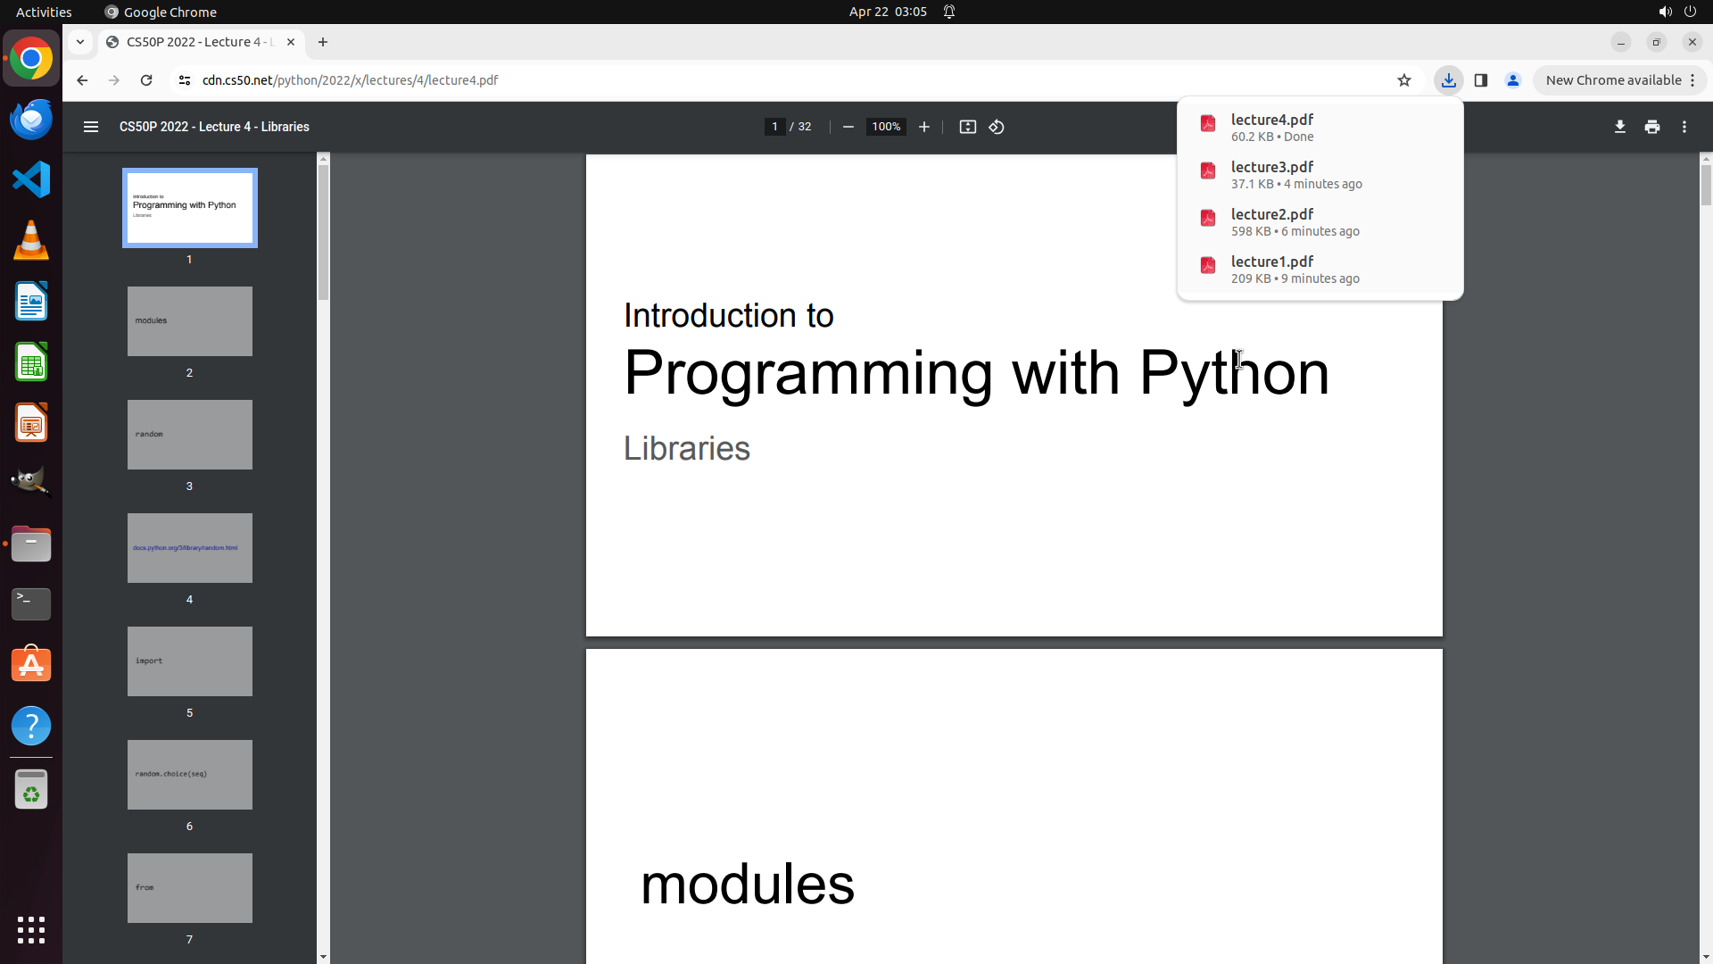Open the PDF viewer more actions menu
The width and height of the screenshot is (1713, 964).
coord(1684,127)
